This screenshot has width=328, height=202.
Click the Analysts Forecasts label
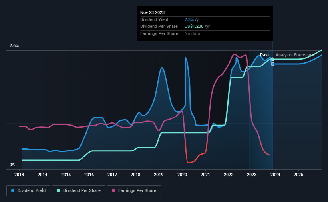click(x=294, y=55)
